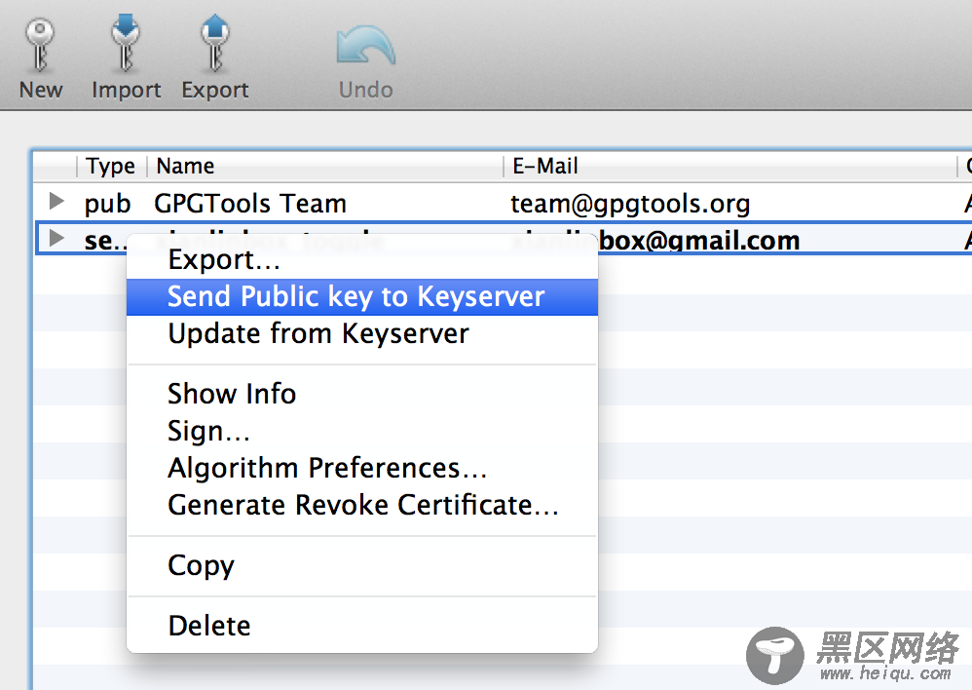Choose Generate Revoke Certificate...
The height and width of the screenshot is (690, 972).
click(362, 505)
